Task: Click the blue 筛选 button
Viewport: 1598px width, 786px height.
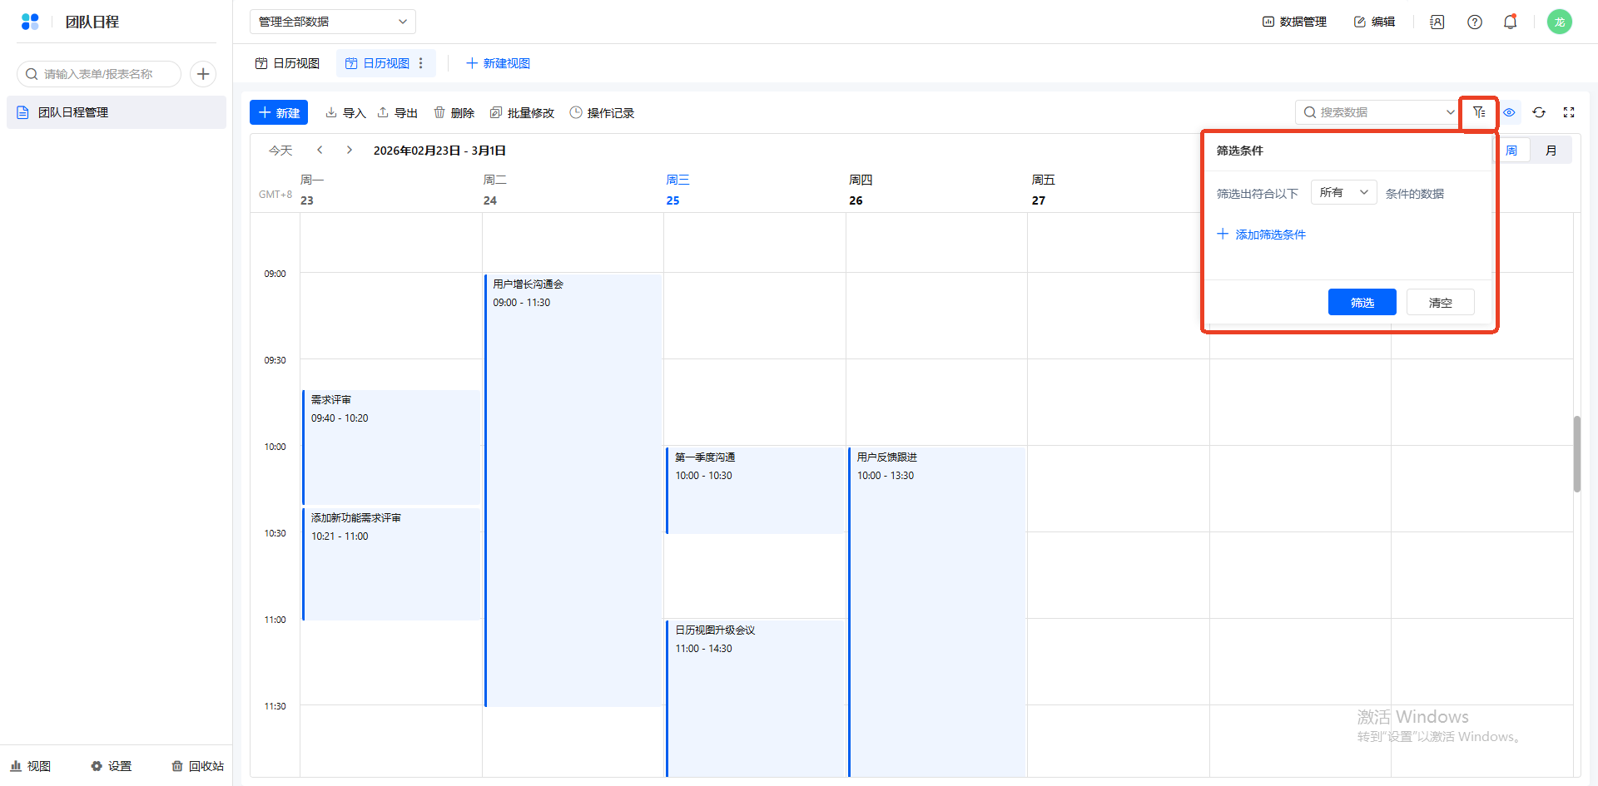Action: (x=1362, y=302)
